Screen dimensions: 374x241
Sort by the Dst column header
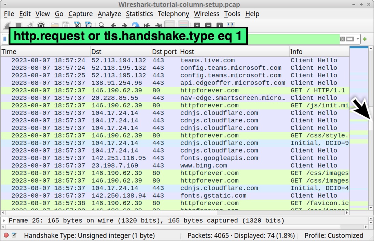pos(121,52)
